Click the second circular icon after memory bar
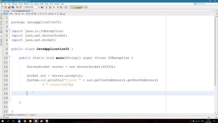The height and width of the screenshot is (123, 218). tap(86, 7)
